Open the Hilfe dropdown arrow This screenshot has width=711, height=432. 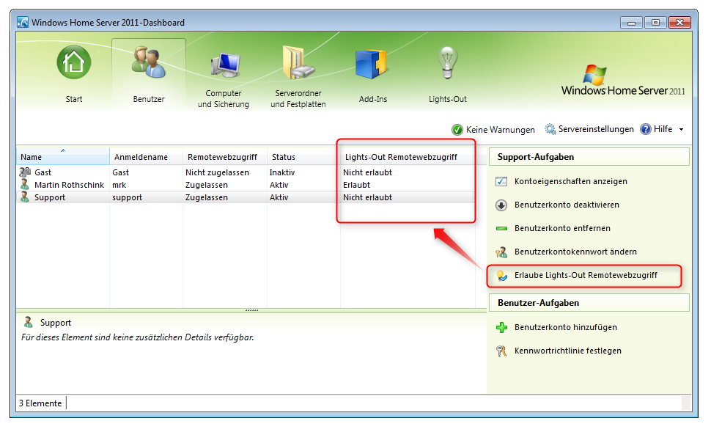pos(681,130)
